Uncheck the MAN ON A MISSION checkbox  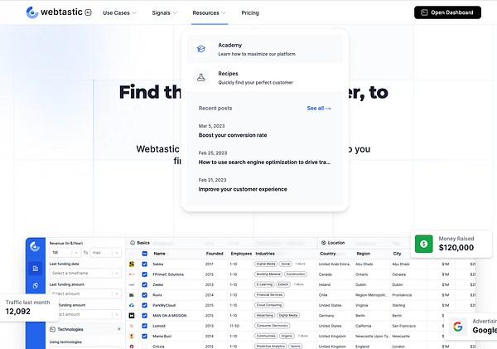(144, 315)
